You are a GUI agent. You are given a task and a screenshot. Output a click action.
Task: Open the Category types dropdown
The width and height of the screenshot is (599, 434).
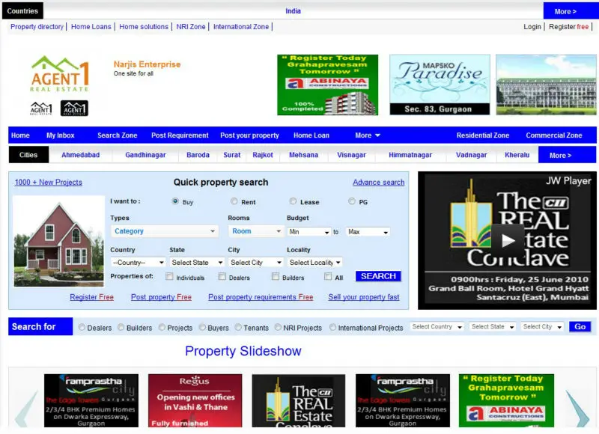pyautogui.click(x=165, y=231)
